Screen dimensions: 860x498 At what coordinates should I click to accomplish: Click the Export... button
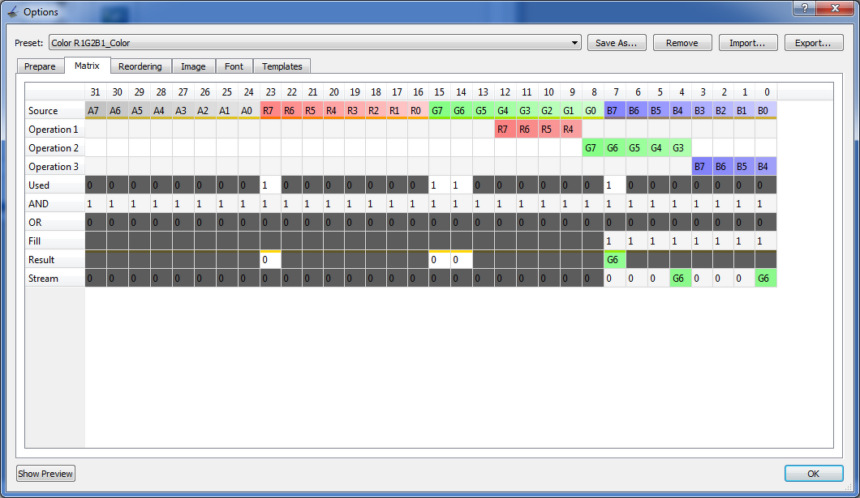coord(814,43)
